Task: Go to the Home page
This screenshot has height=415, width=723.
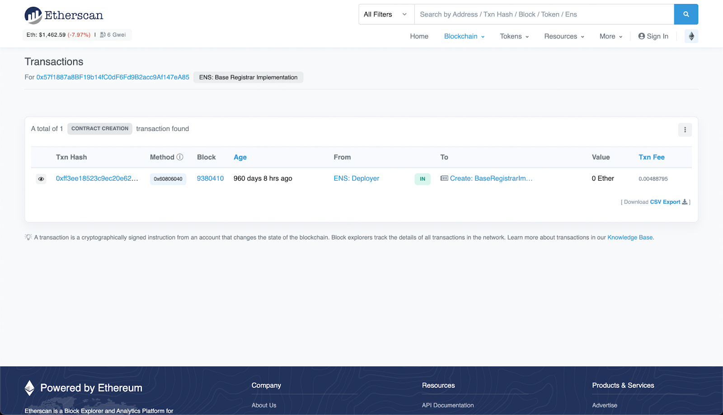Action: click(x=419, y=36)
